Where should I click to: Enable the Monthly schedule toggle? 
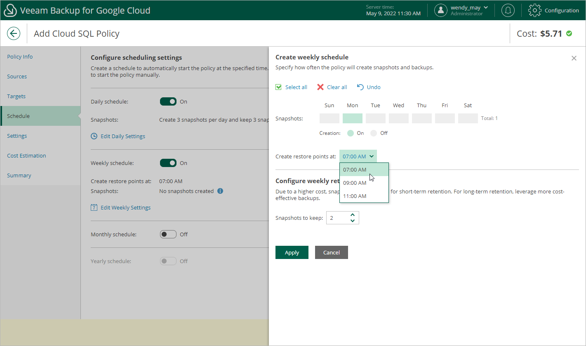(x=168, y=234)
